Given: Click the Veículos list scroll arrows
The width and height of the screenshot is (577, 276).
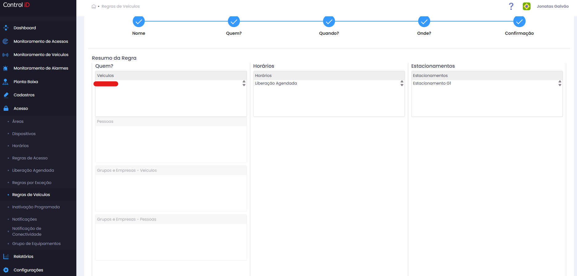Looking at the screenshot, I should [244, 83].
